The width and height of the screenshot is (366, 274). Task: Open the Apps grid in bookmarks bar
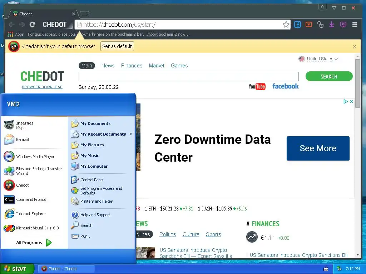[16, 34]
